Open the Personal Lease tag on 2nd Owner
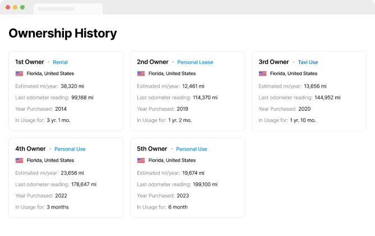 (x=195, y=63)
